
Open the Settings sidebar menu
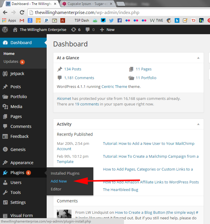tap(23, 202)
